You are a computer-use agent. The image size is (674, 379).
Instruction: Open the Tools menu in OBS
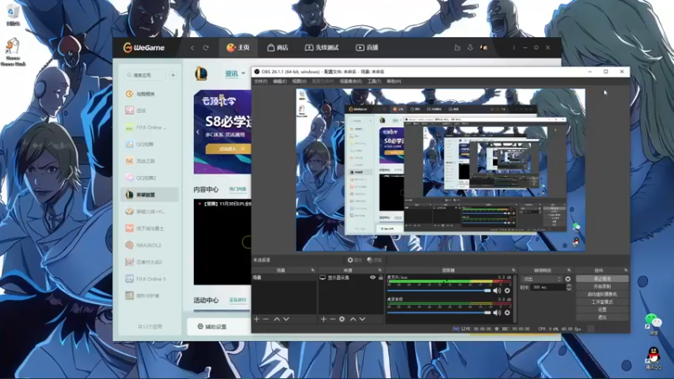pos(374,81)
